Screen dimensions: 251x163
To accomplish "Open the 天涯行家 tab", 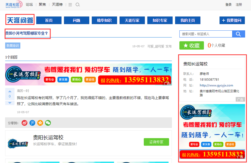I will (132, 20).
